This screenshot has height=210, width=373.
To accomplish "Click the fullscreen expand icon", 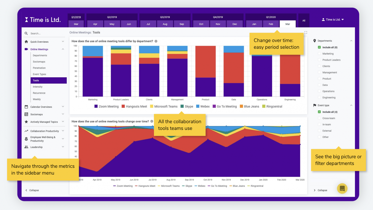I will tap(305, 33).
